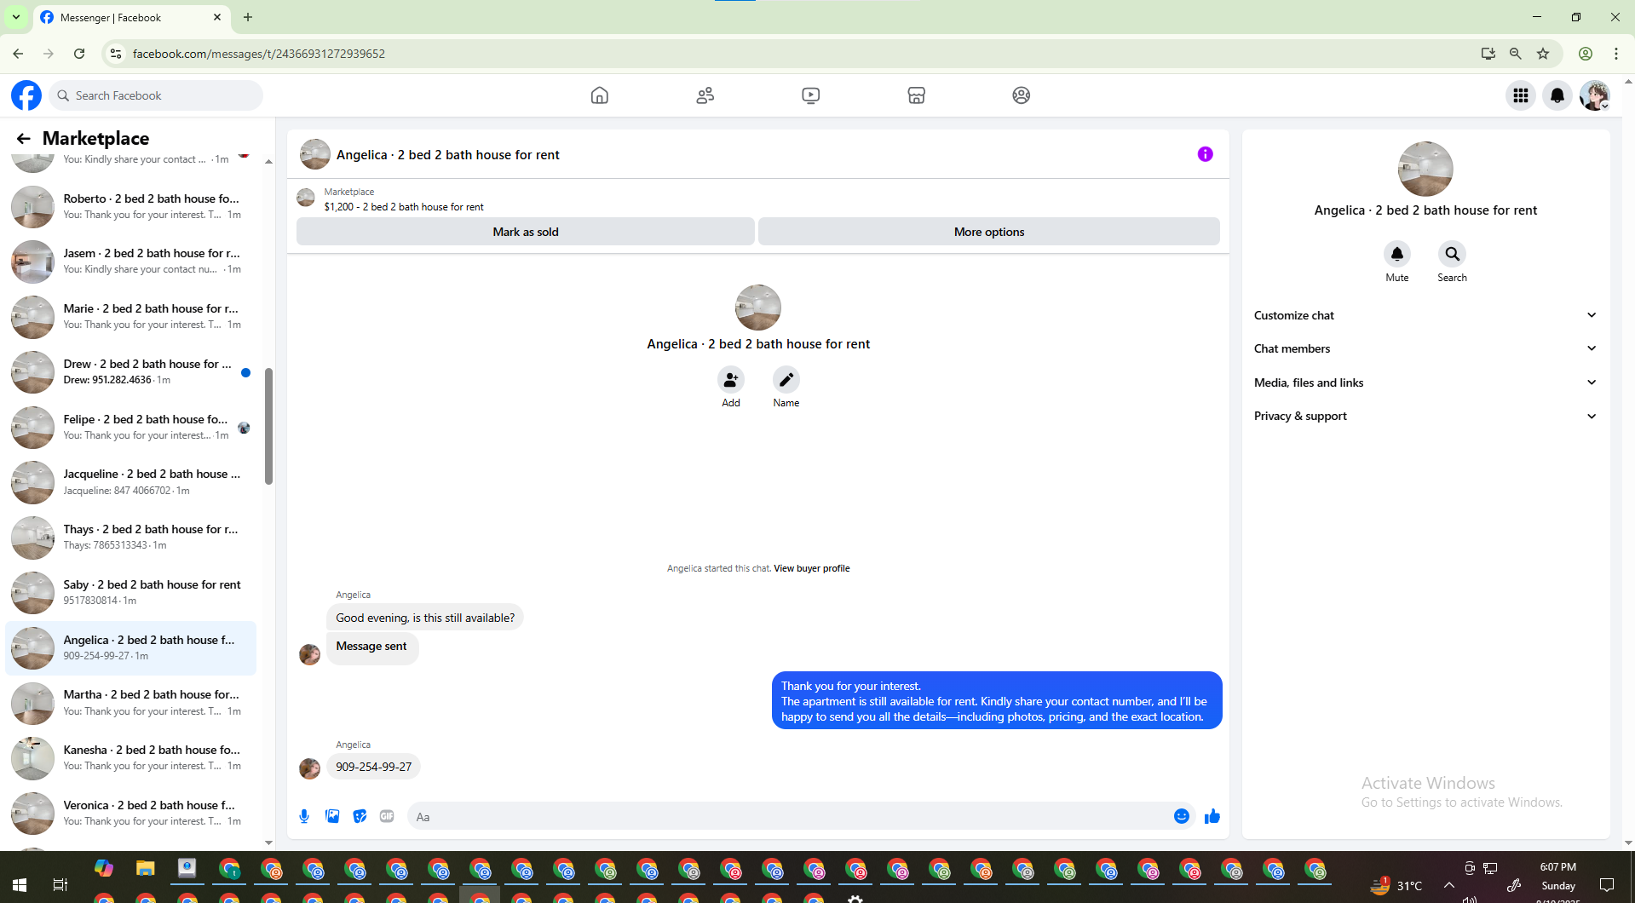
Task: Navigate back in browser
Action: [x=18, y=54]
